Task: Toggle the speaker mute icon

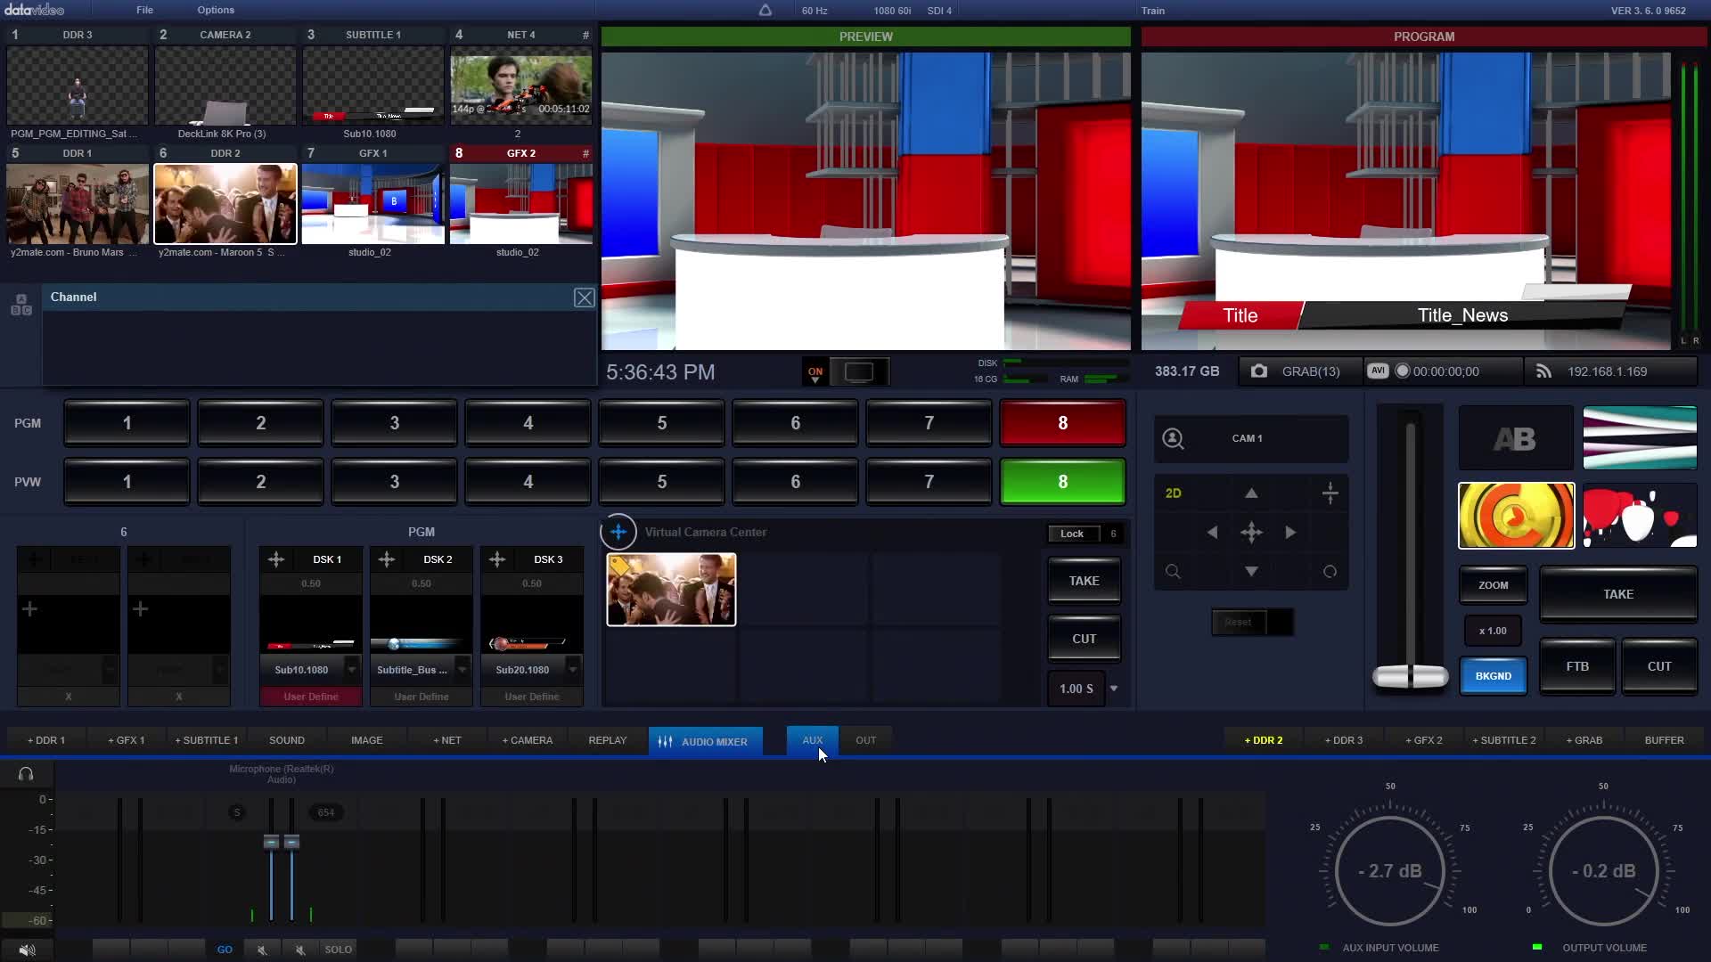Action: pyautogui.click(x=26, y=949)
